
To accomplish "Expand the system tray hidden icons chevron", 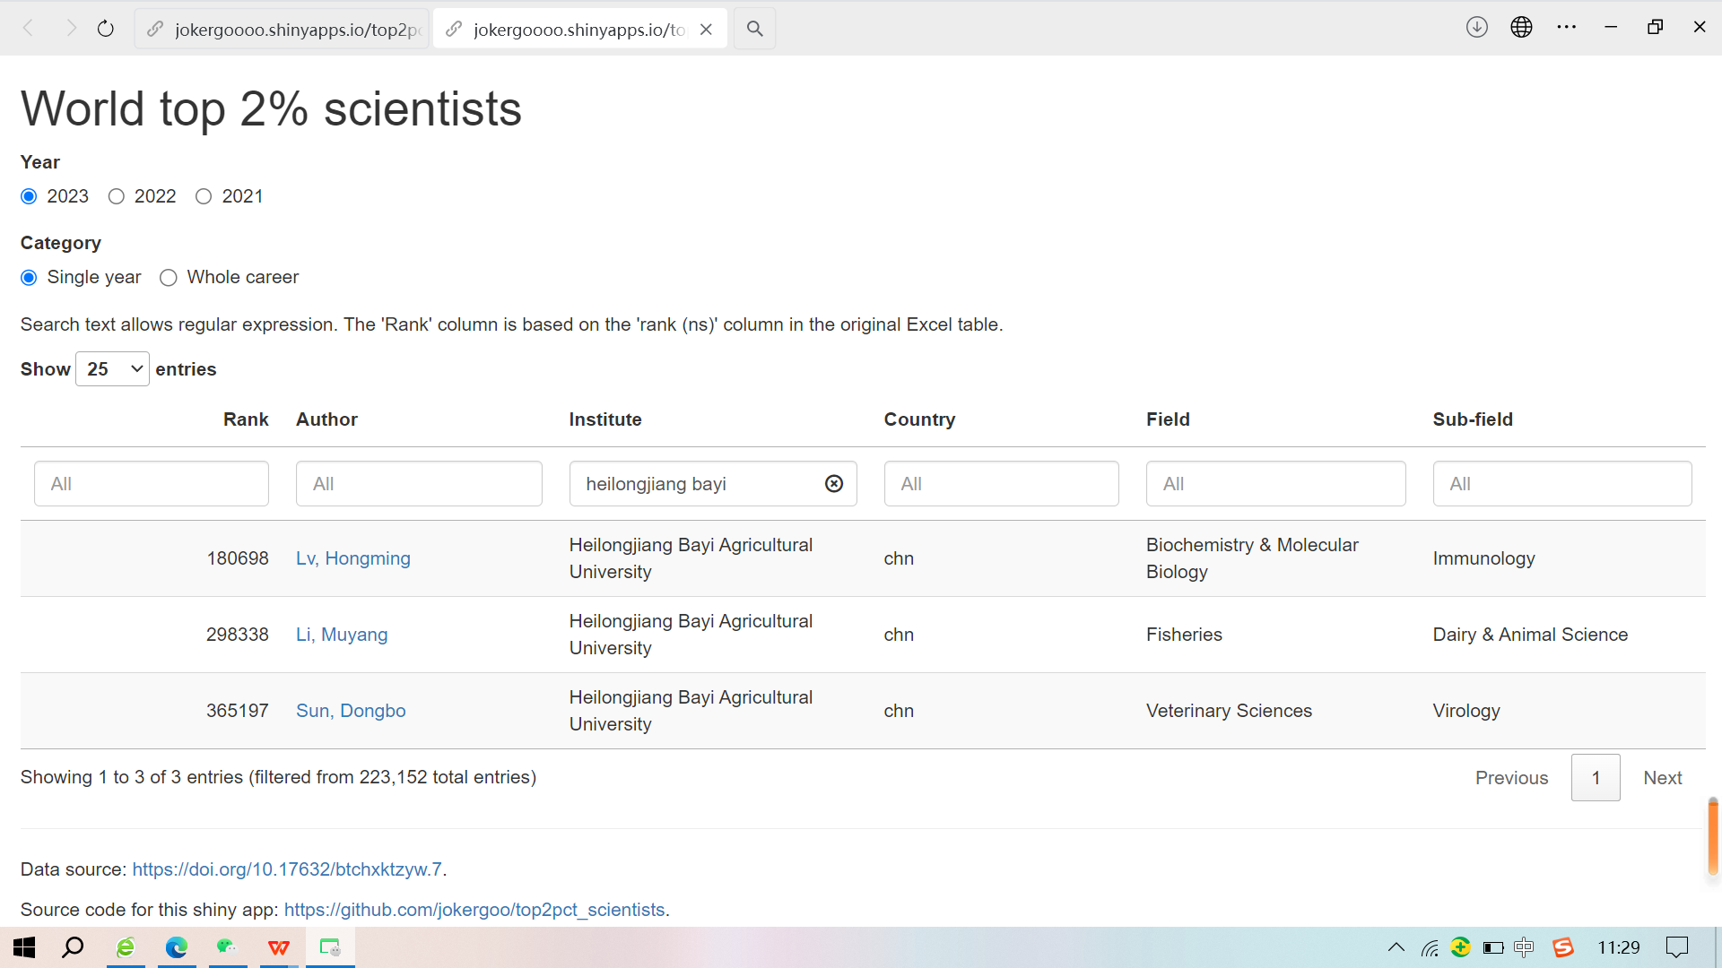I will (x=1396, y=947).
